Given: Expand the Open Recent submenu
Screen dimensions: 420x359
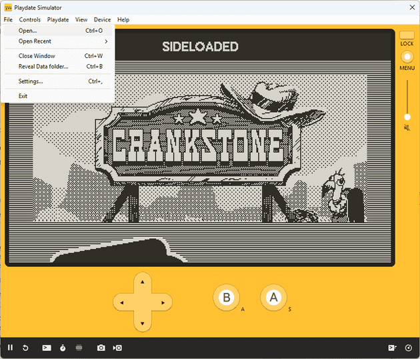Looking at the screenshot, I should pyautogui.click(x=60, y=41).
